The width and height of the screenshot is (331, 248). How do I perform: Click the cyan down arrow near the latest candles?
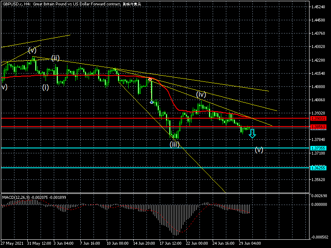252,134
